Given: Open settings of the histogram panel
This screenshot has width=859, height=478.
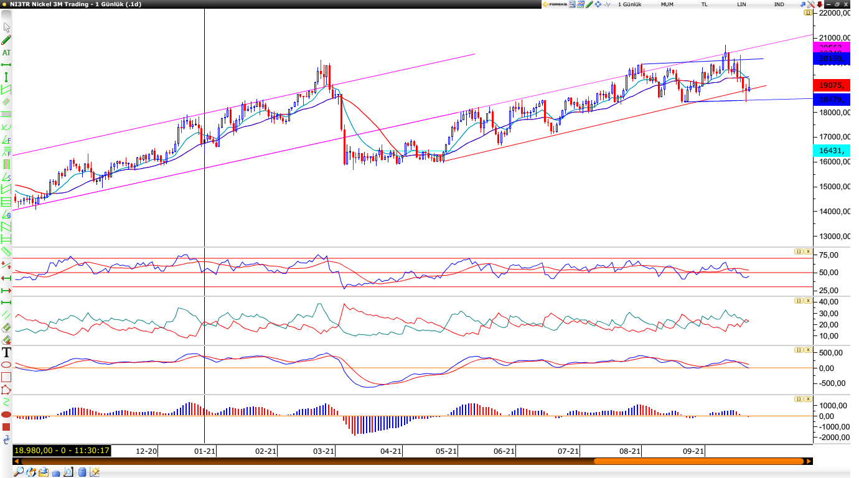Looking at the screenshot, I should [799, 399].
